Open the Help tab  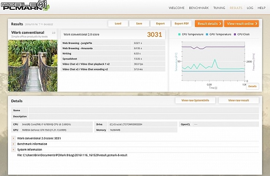pyautogui.click(x=262, y=8)
